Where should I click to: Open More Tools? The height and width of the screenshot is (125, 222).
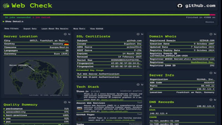pos(79,29)
